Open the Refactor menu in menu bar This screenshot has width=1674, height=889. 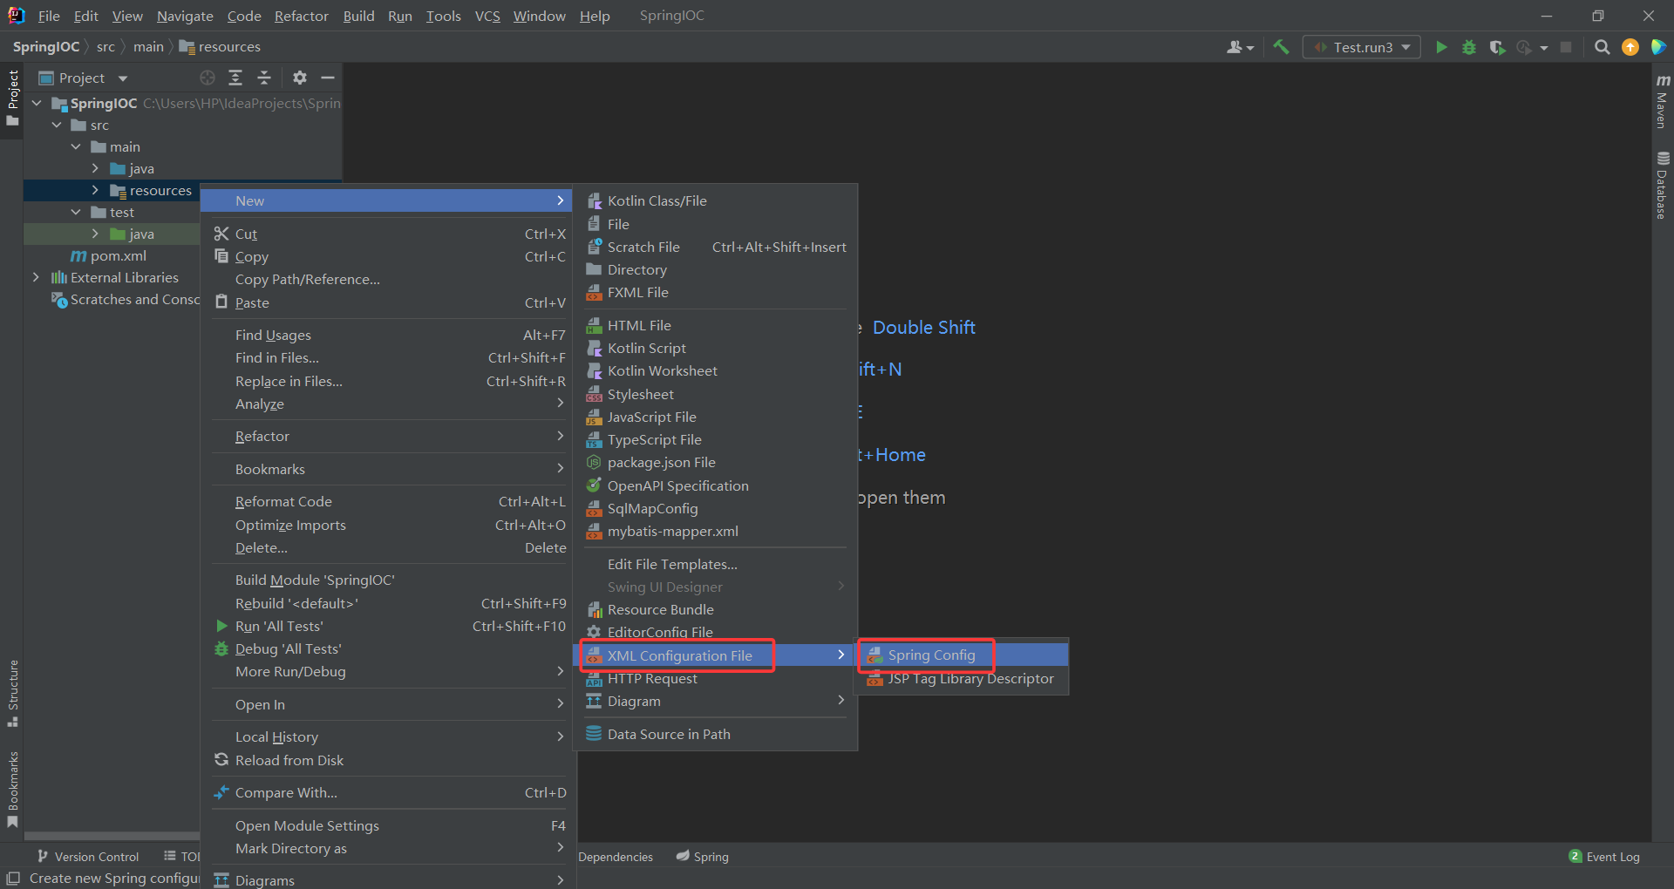[x=301, y=16]
